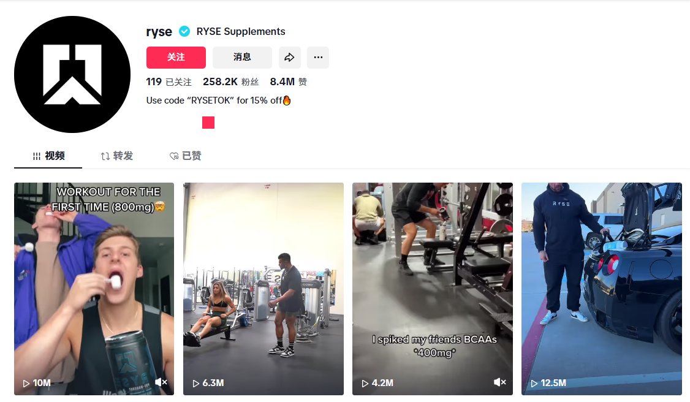Viewport: 690px width, 402px height.
Task: Click the red square below bio
Action: tap(208, 123)
